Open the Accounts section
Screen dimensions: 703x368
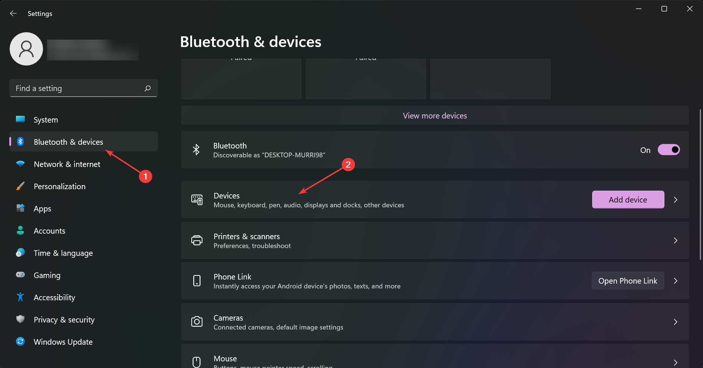pos(49,230)
